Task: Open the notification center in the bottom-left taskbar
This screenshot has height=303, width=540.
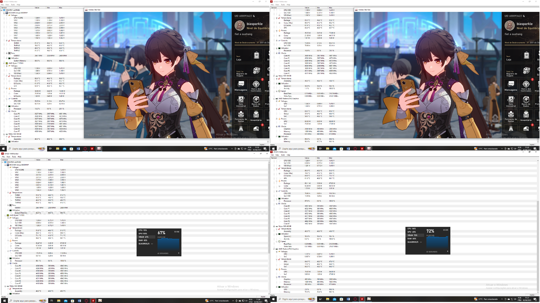Action: tap(266, 301)
